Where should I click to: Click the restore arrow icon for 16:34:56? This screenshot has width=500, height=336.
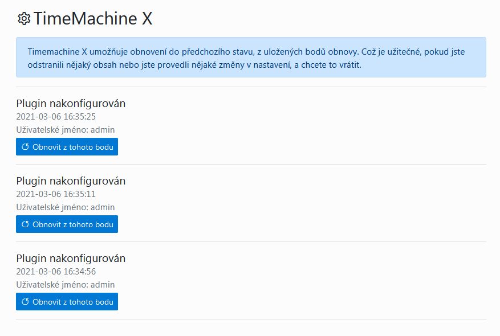(x=25, y=302)
